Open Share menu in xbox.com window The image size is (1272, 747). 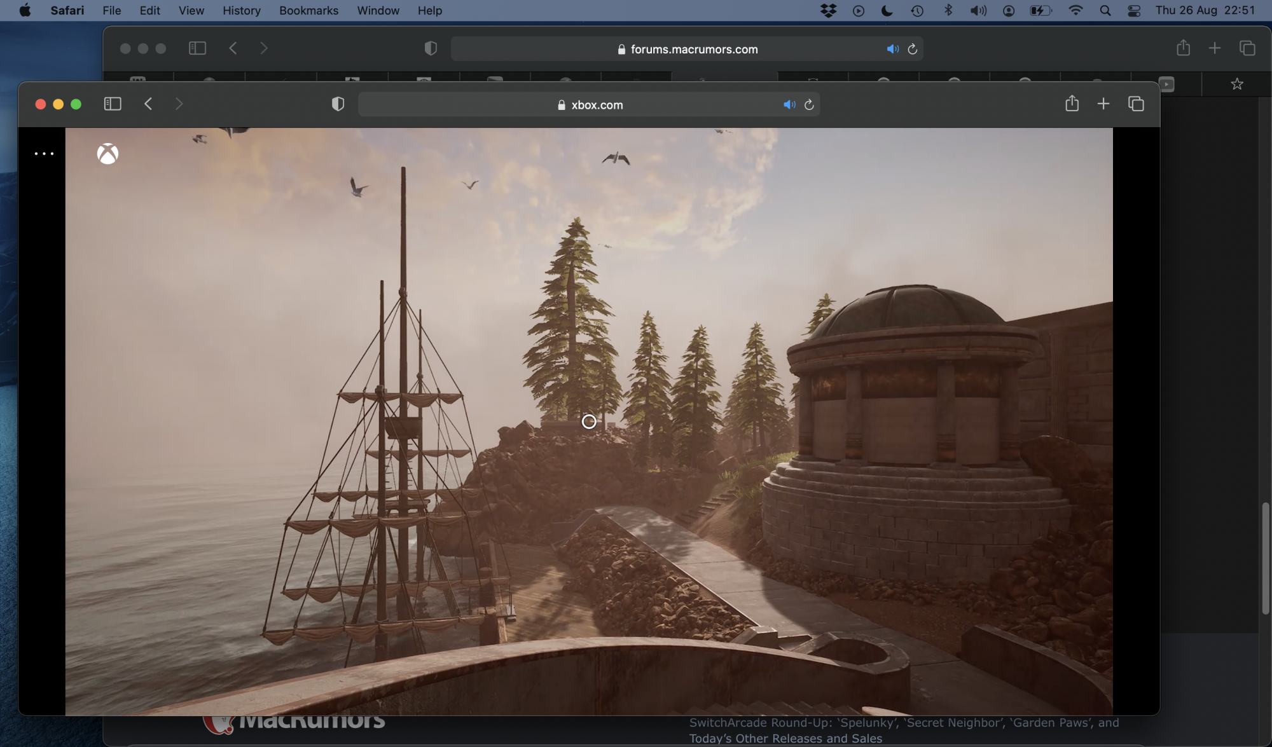point(1072,104)
